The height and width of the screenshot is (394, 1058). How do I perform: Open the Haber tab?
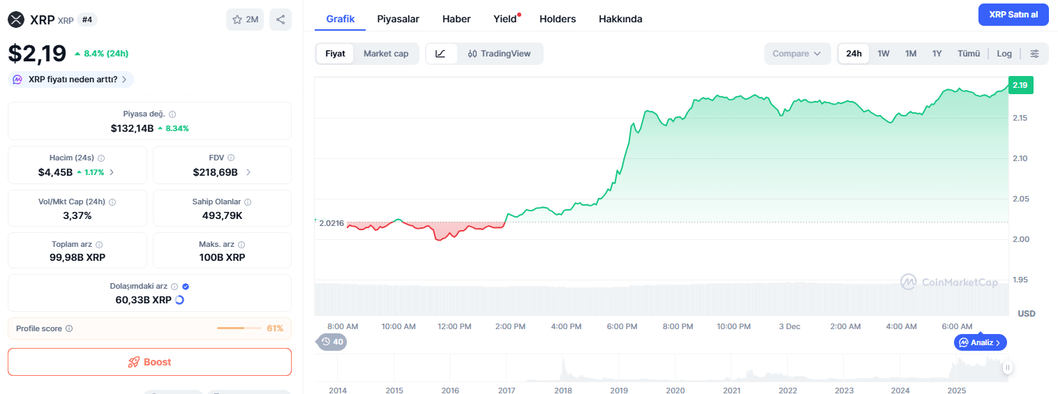tap(456, 19)
